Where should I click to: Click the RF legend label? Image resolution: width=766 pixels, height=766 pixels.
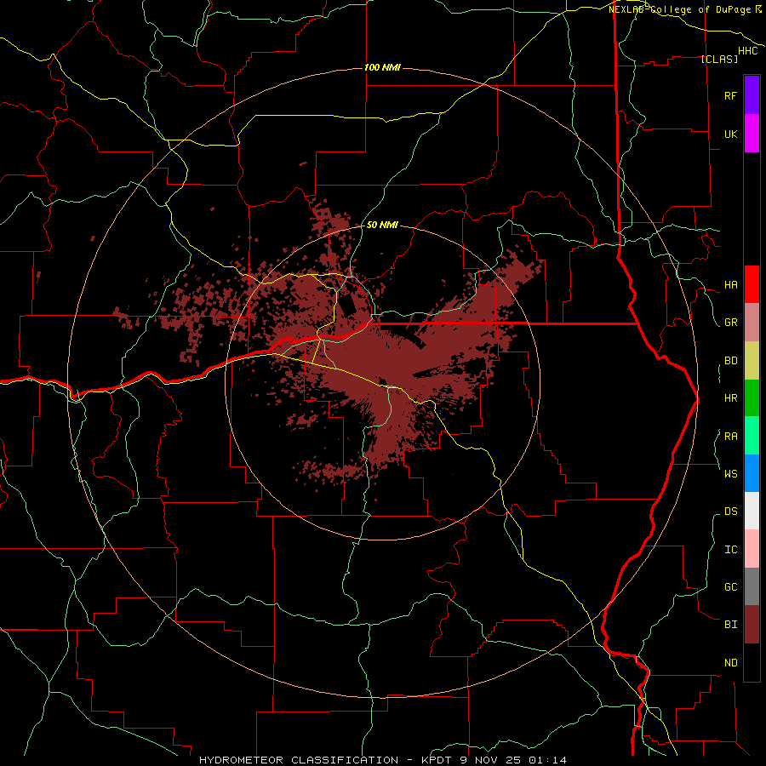[730, 95]
